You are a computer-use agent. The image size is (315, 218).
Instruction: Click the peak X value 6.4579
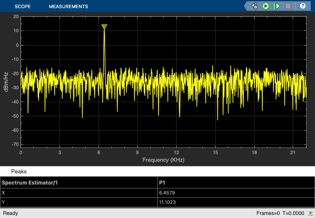167,193
